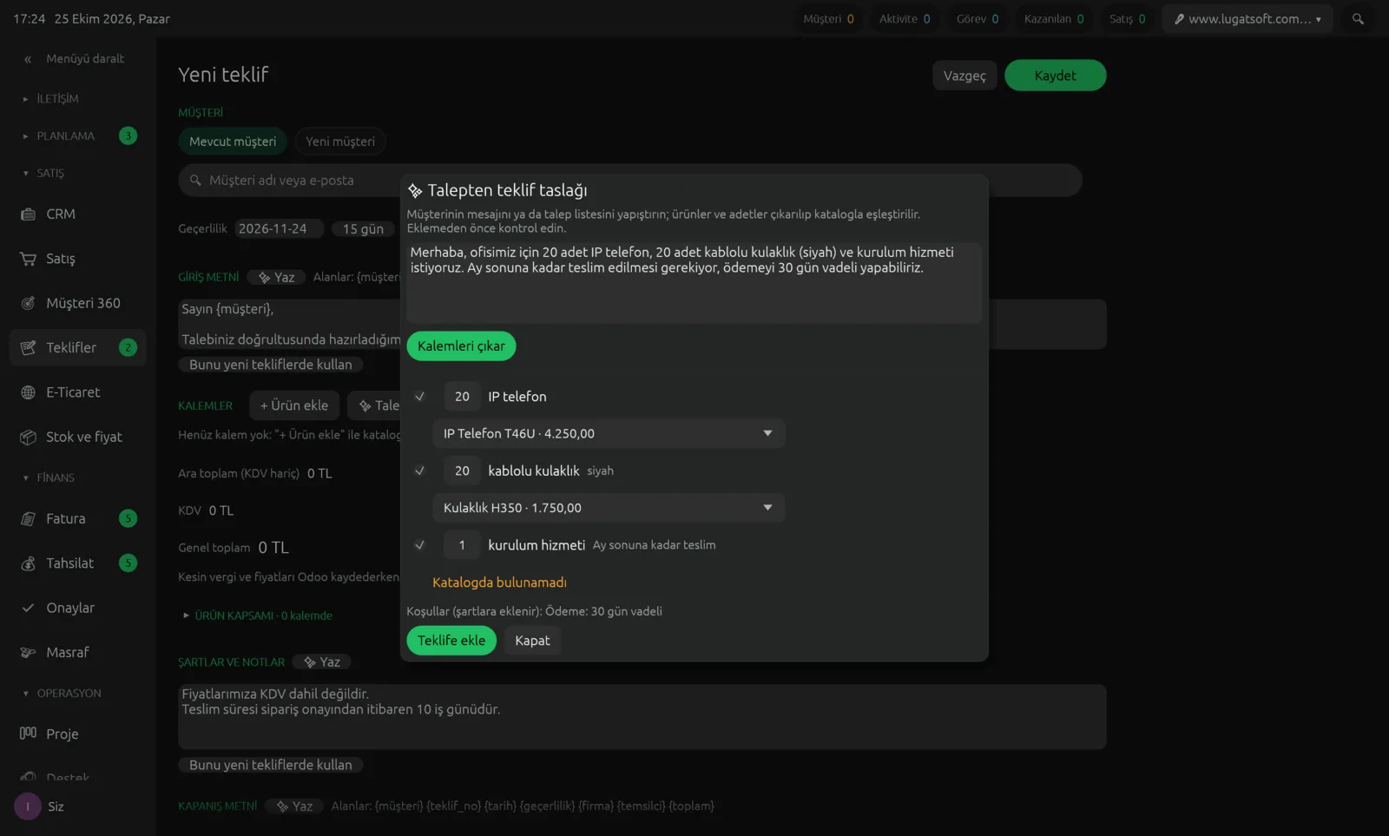Select the Mevcut müşteri option

[233, 142]
